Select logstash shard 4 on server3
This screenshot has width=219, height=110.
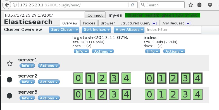pos(126,94)
